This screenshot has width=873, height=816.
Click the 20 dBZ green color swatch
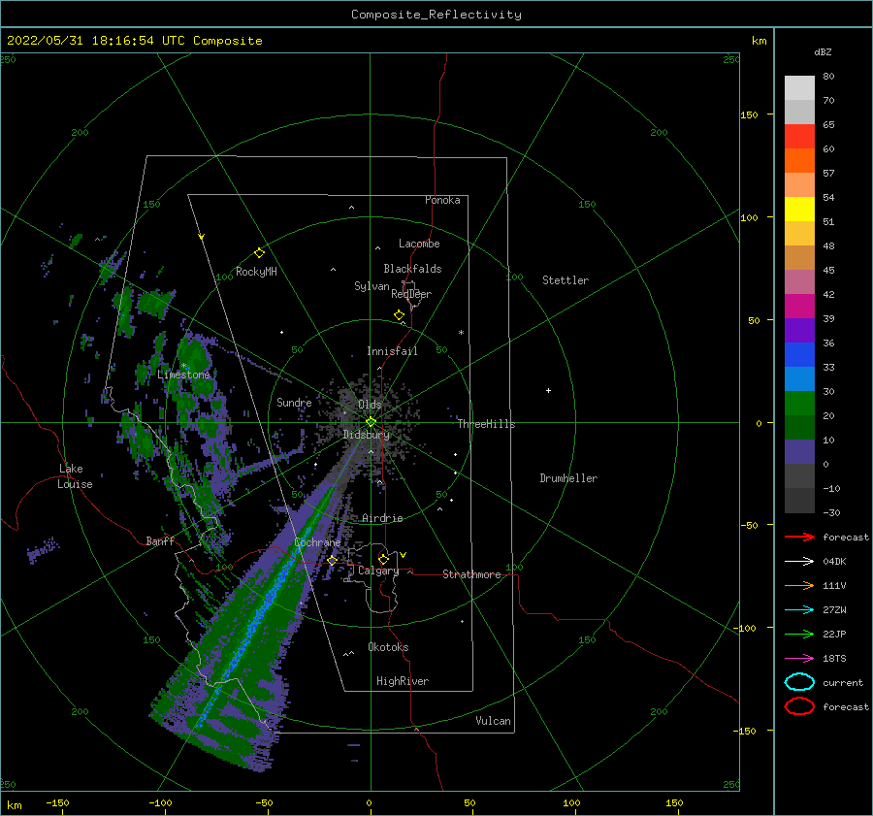799,427
